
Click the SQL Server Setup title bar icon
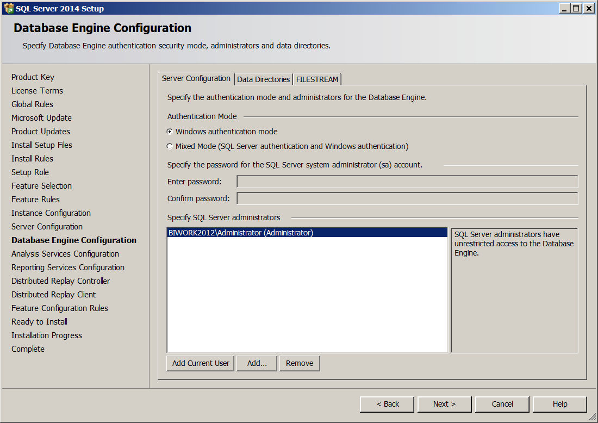9,8
